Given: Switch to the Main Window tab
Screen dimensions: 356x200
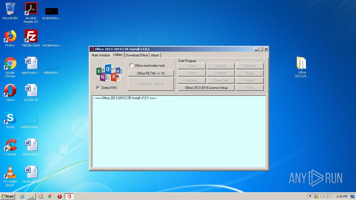Looking at the screenshot, I should pos(101,55).
